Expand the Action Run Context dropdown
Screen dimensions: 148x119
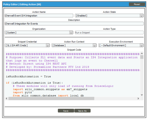74,46
